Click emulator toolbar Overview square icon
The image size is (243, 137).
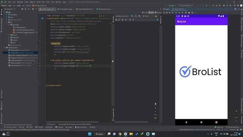(x=186, y=13)
